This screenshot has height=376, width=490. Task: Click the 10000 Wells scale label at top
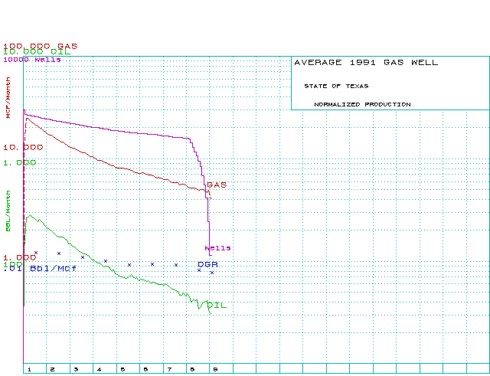coord(31,59)
